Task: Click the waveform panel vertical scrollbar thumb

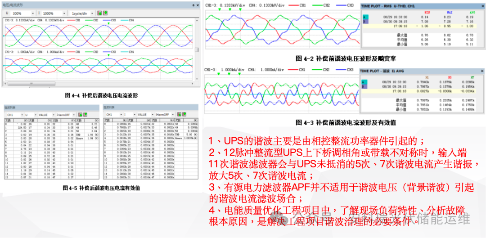Action: (x=197, y=49)
